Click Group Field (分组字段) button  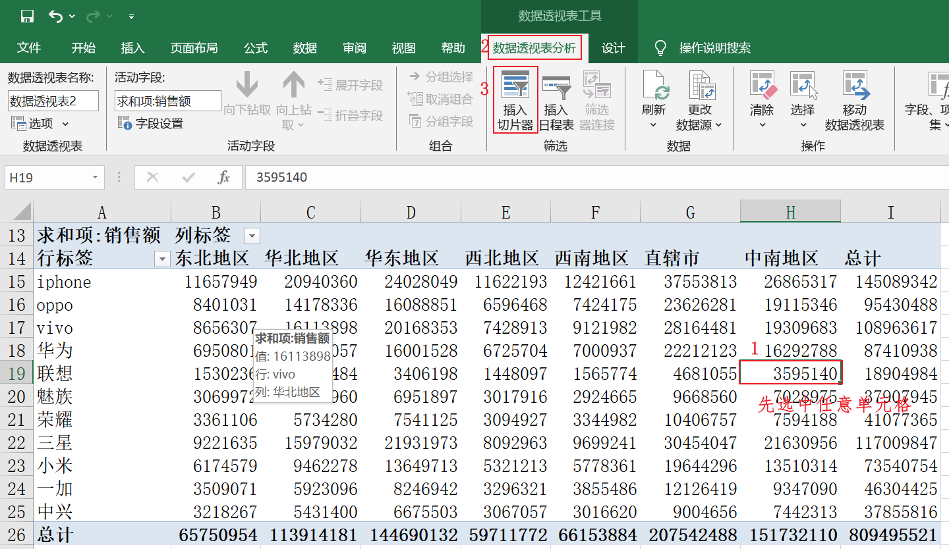440,122
